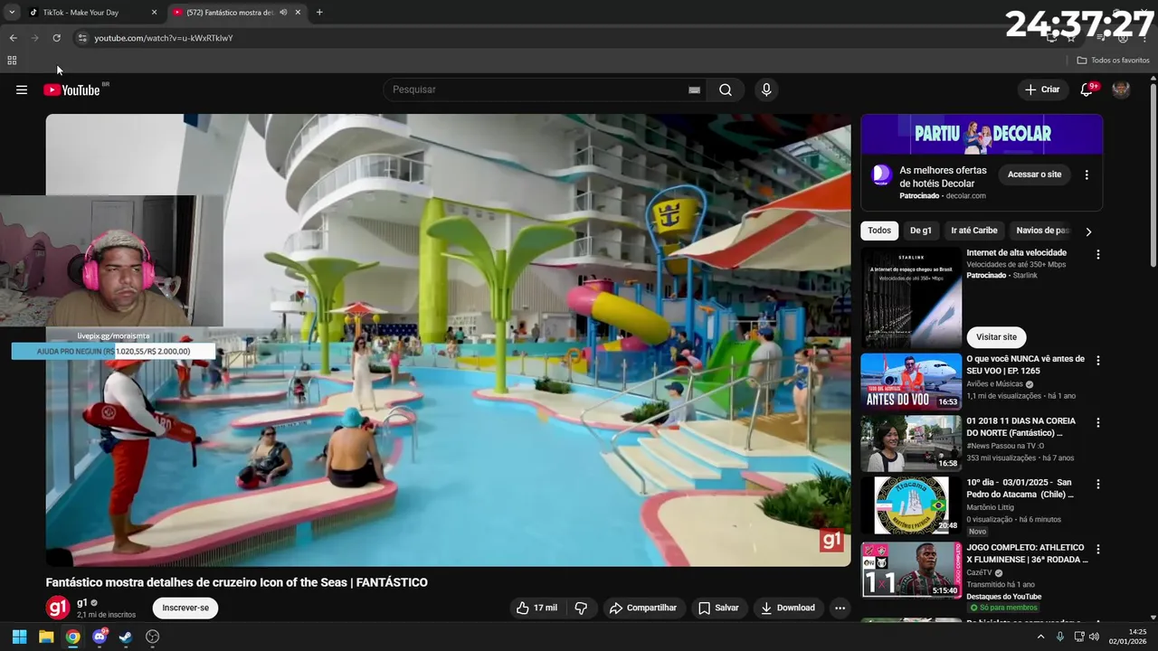Close the TikTok browser tab
This screenshot has width=1158, height=651.
(x=154, y=13)
